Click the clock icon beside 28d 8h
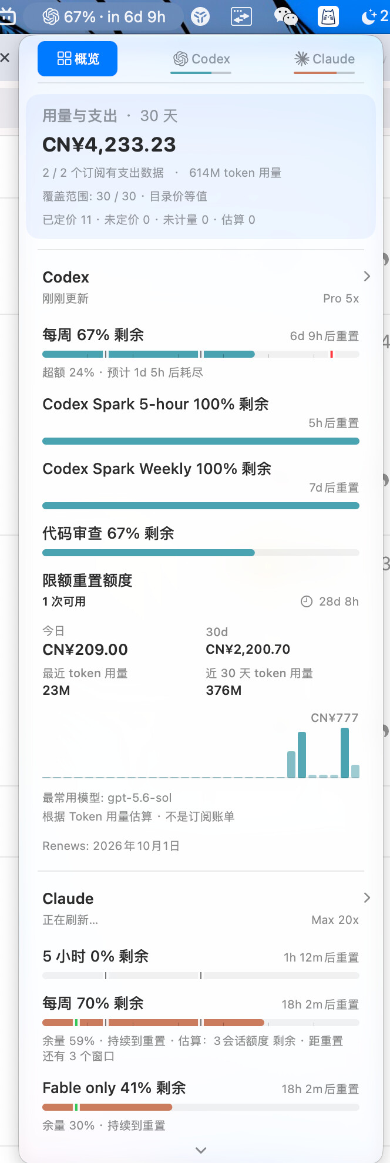The width and height of the screenshot is (390, 1163). point(307,601)
